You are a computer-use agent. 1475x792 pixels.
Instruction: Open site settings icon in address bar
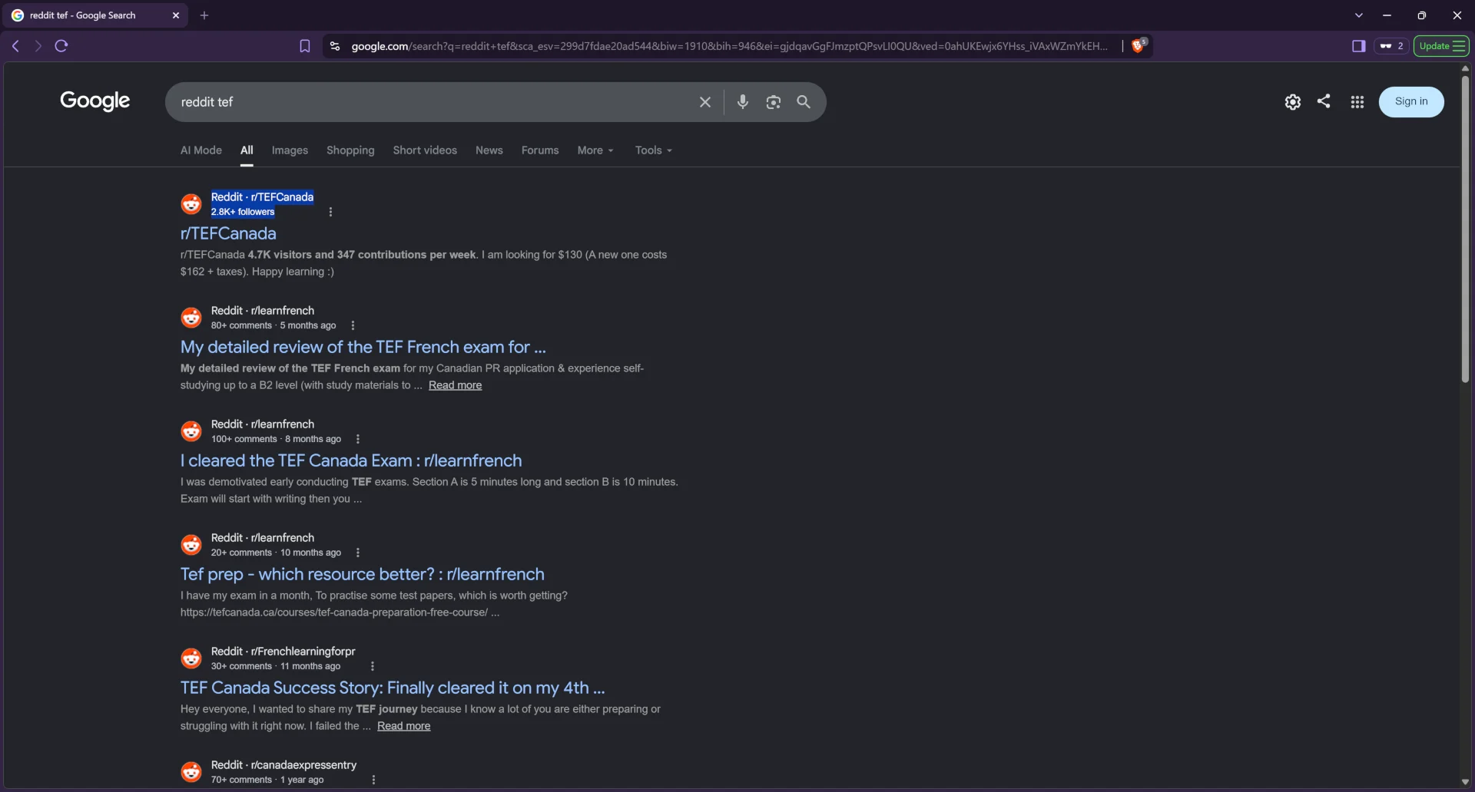(335, 46)
